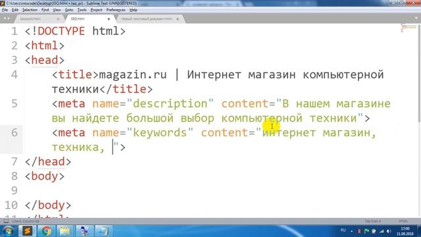Click the closing head tag on line 7

(x=48, y=162)
